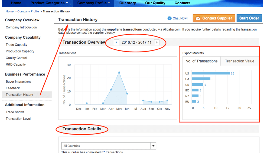Screen dimensions: 264x153
Task: Go to previous date range arrow
Action: 116,42
